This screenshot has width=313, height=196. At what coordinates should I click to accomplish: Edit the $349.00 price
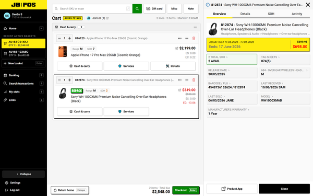pyautogui.click(x=179, y=90)
